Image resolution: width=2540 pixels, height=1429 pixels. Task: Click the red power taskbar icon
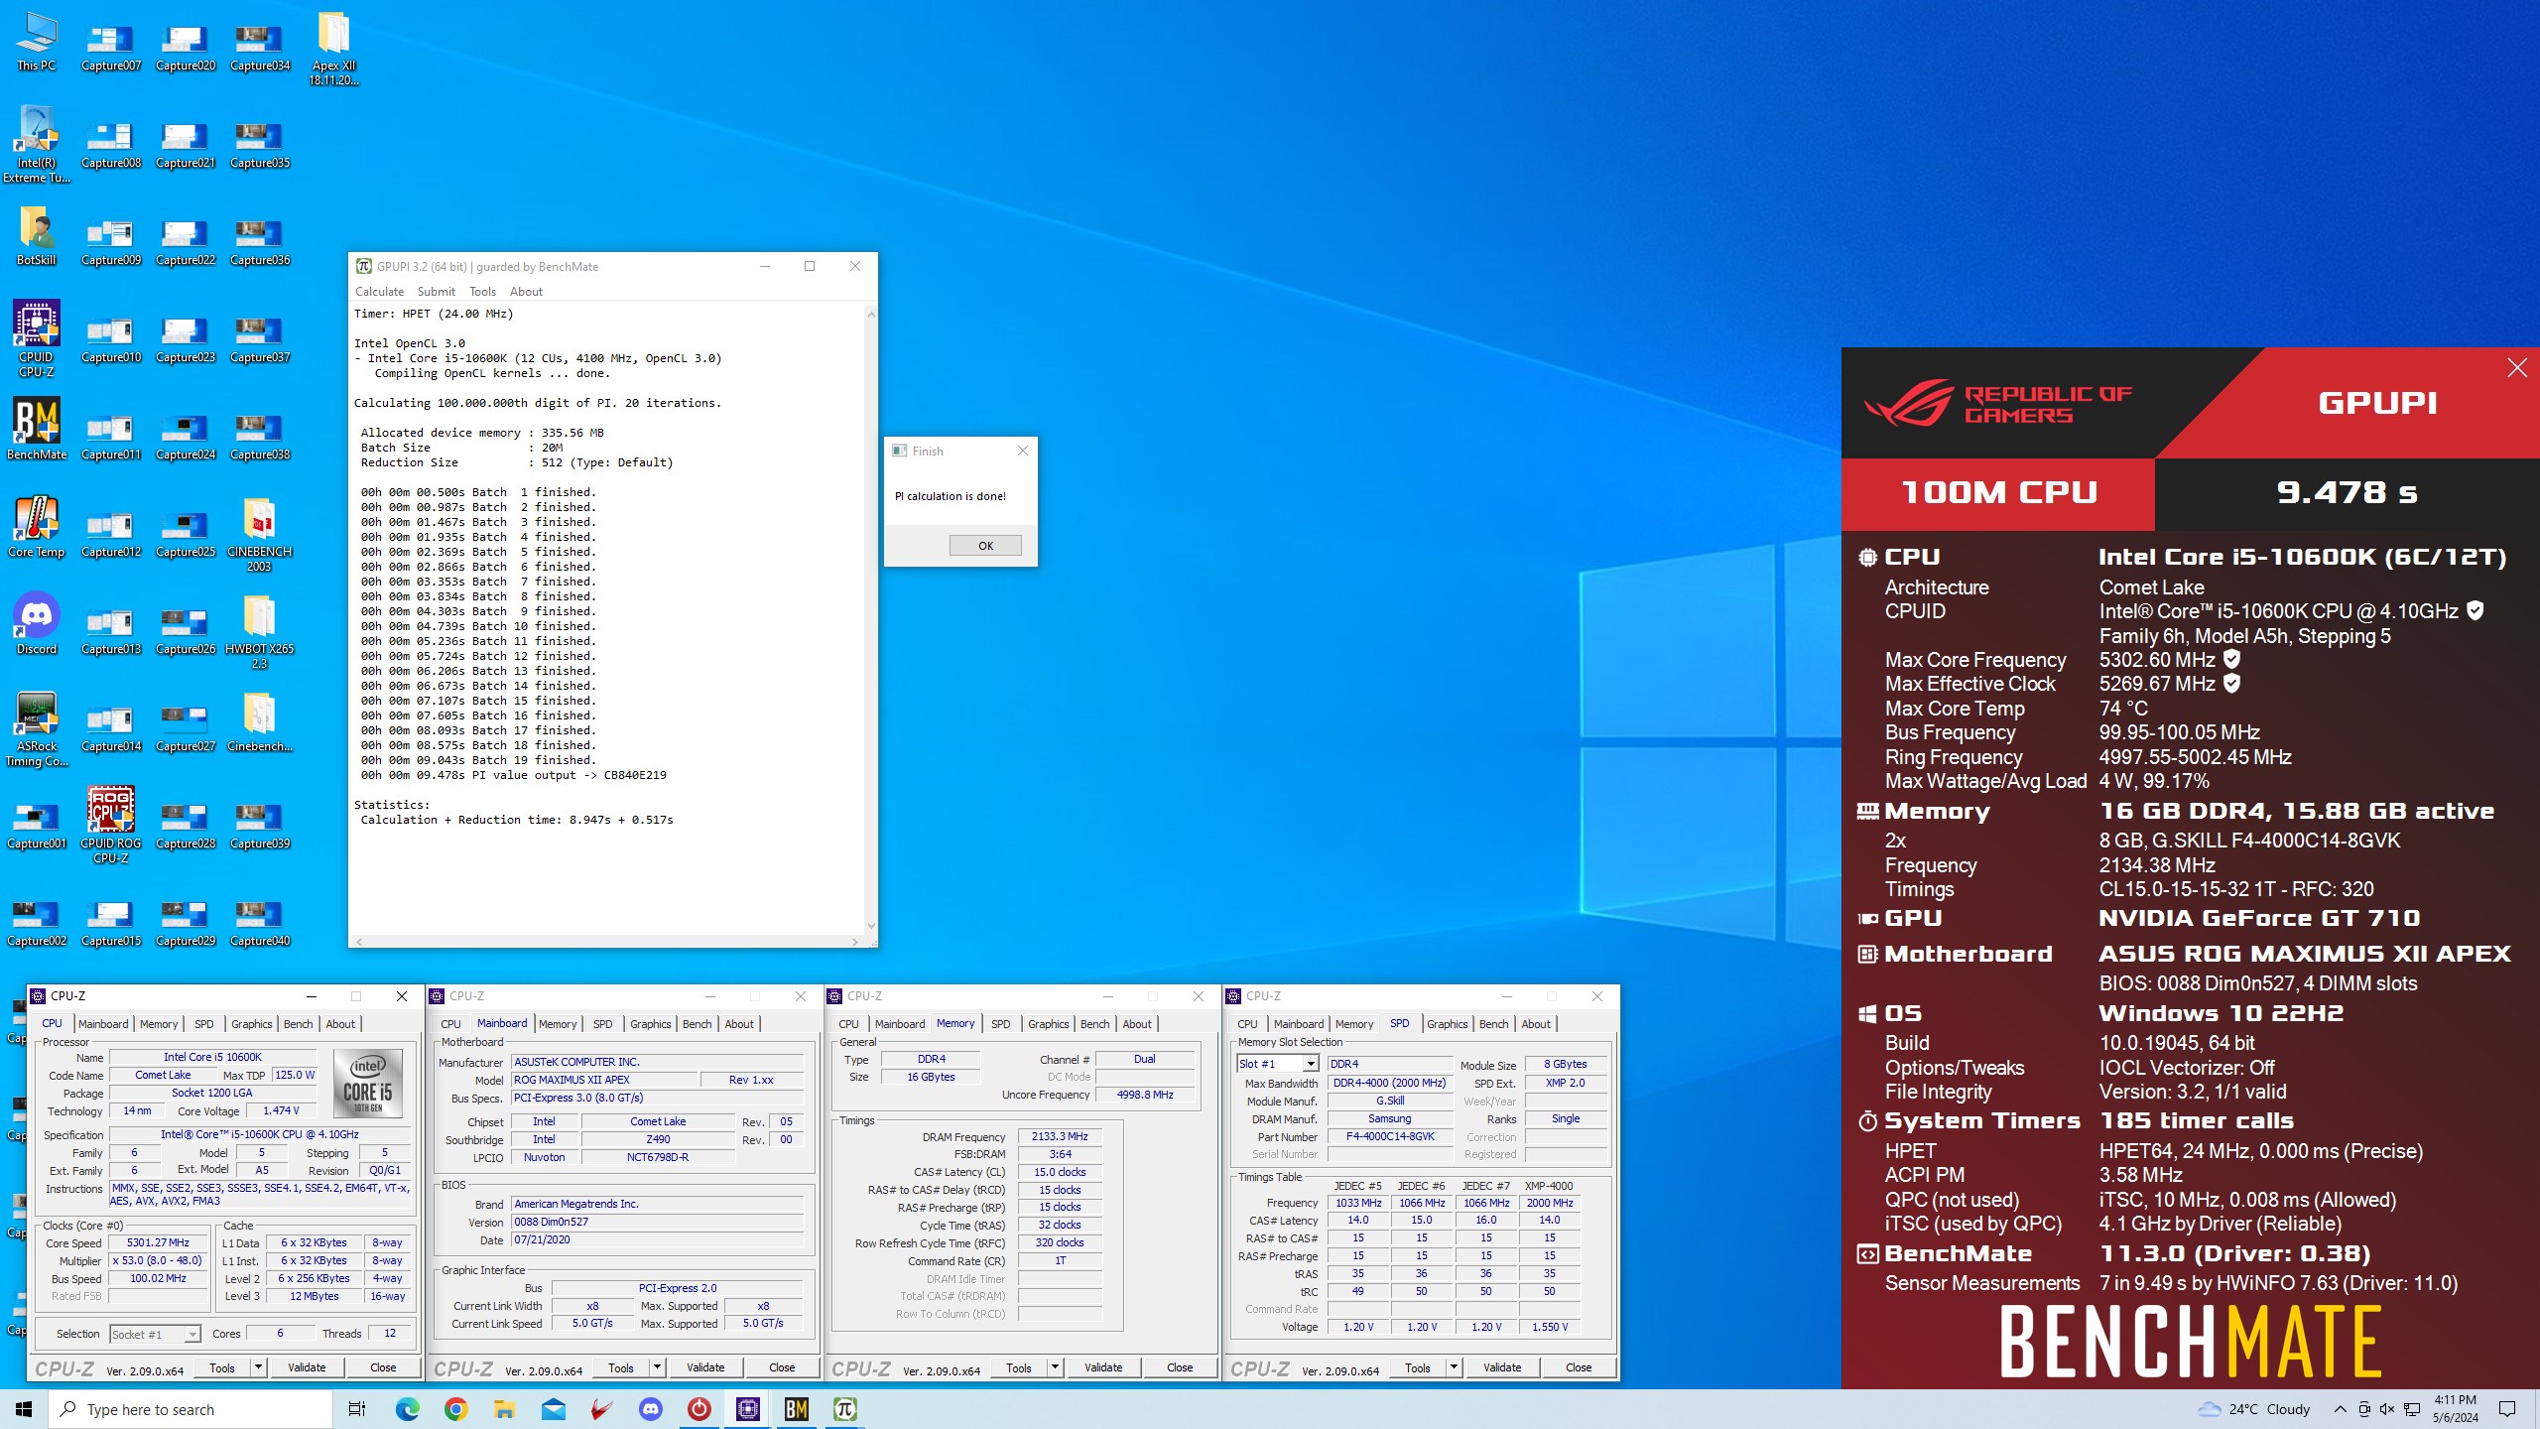pos(699,1409)
